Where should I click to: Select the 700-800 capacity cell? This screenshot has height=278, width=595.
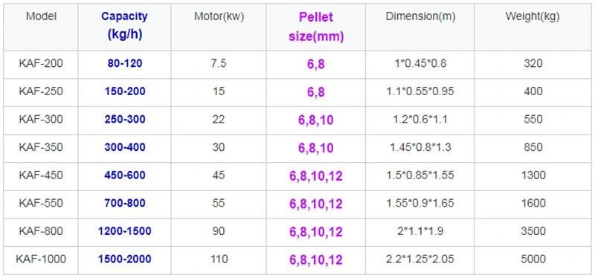click(125, 203)
